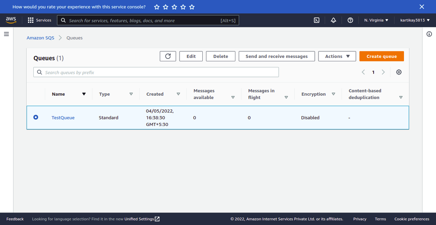
Task: Sort by Messages available column
Action: coord(233,97)
